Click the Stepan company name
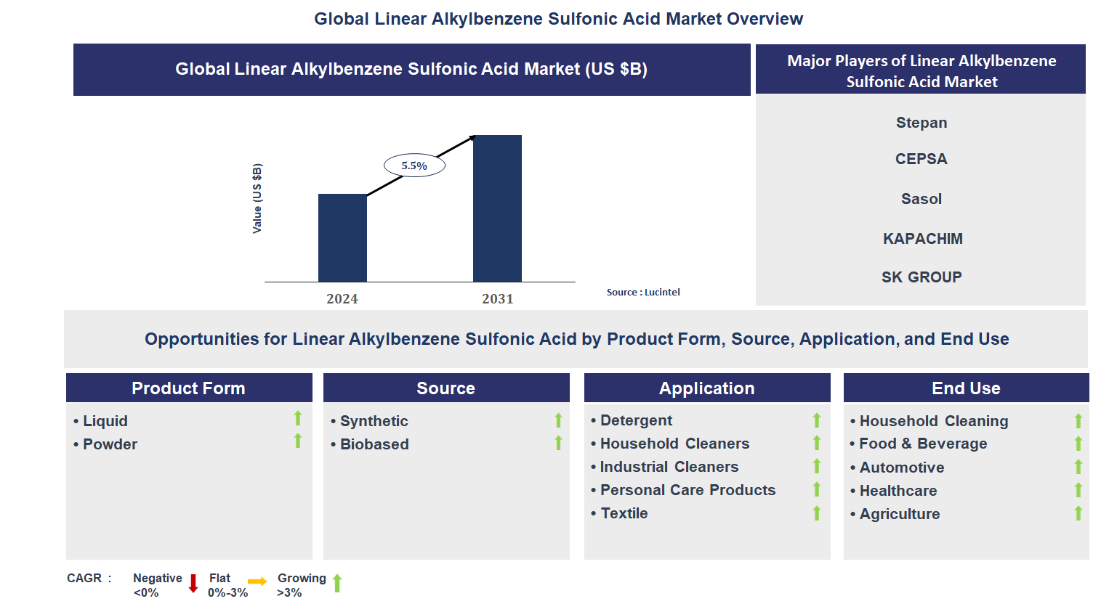 click(922, 123)
